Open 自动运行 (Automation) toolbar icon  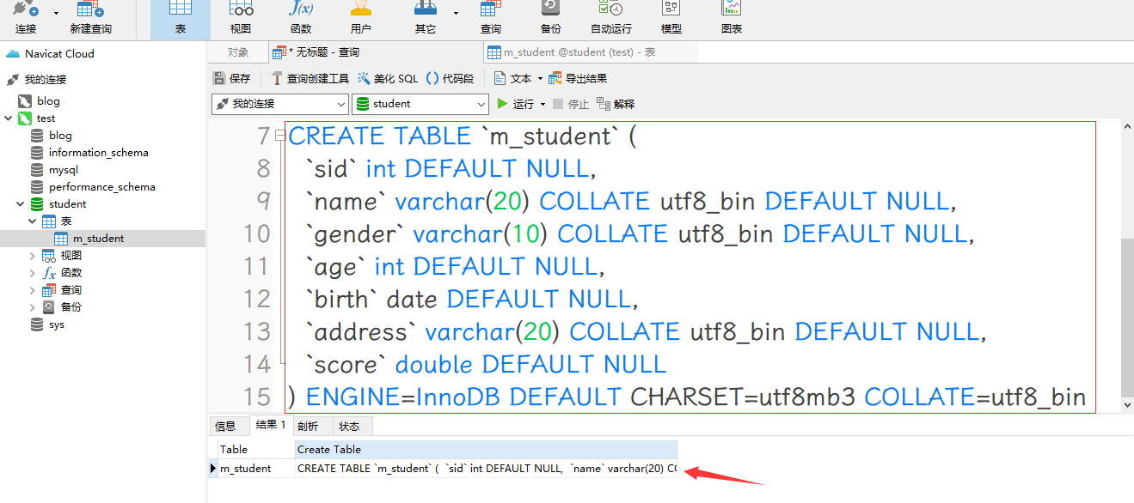(x=611, y=17)
